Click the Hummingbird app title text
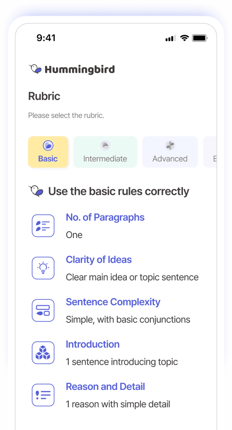 click(x=79, y=69)
